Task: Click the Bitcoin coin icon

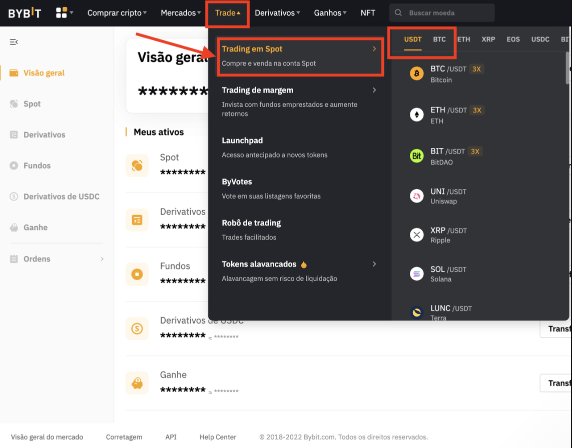Action: [416, 74]
